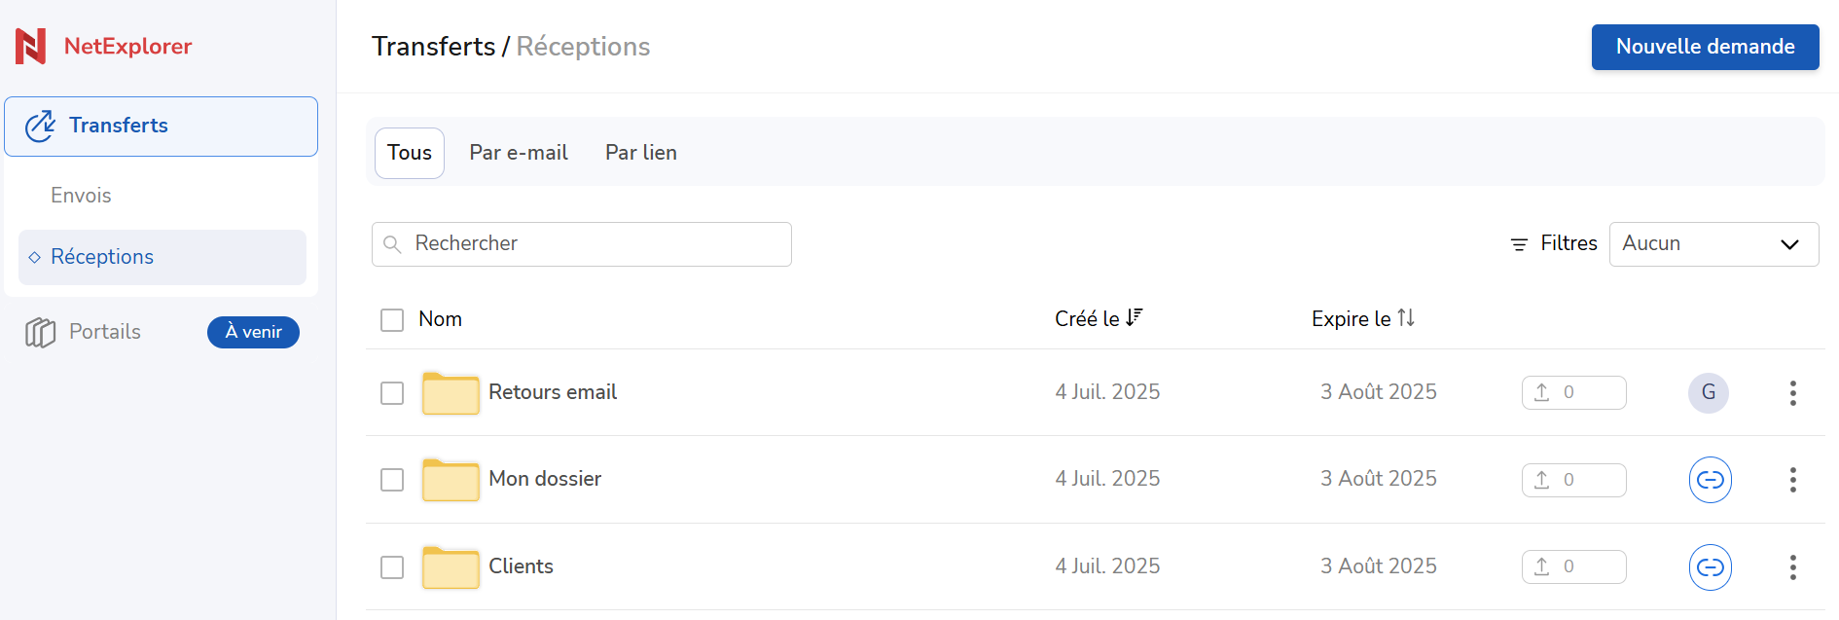Image resolution: width=1839 pixels, height=620 pixels.
Task: Click the NetExplorer logo icon
Action: pyautogui.click(x=30, y=46)
